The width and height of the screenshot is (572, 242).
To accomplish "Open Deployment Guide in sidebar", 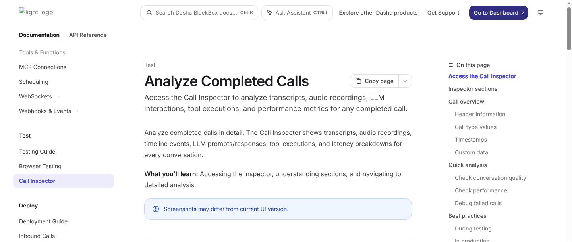I will (x=43, y=221).
